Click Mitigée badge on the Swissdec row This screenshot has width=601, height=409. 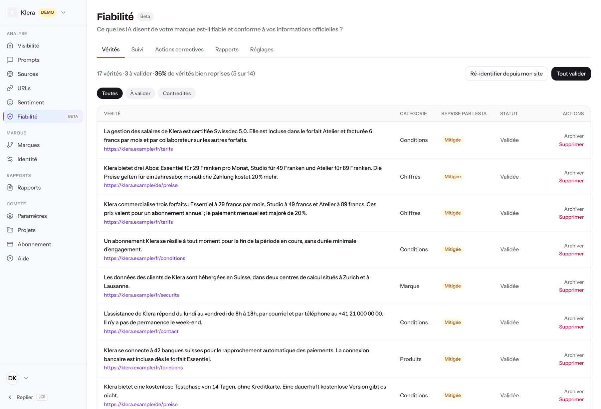(x=452, y=140)
